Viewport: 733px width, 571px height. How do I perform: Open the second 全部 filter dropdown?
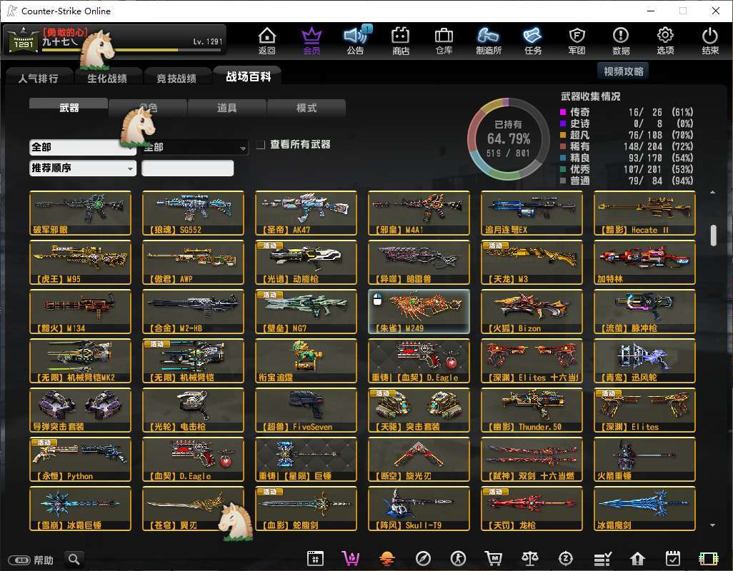(x=195, y=147)
